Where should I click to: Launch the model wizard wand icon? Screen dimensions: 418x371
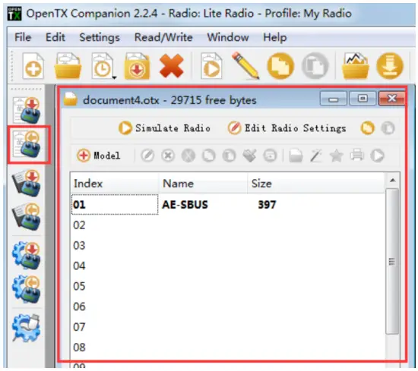[316, 156]
